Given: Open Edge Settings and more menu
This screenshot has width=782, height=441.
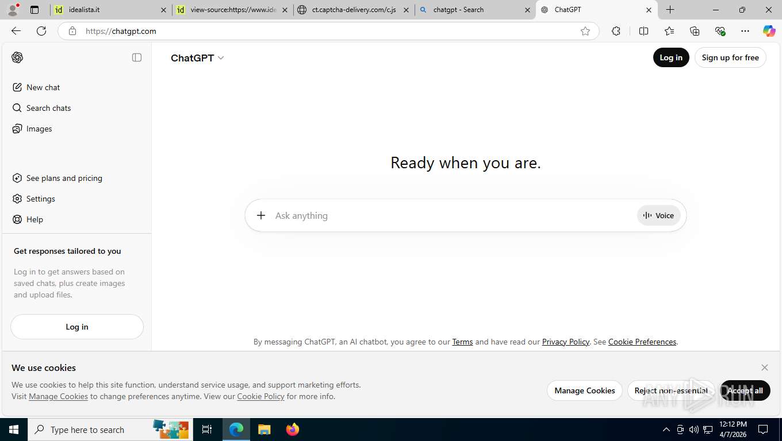Looking at the screenshot, I should tap(745, 31).
